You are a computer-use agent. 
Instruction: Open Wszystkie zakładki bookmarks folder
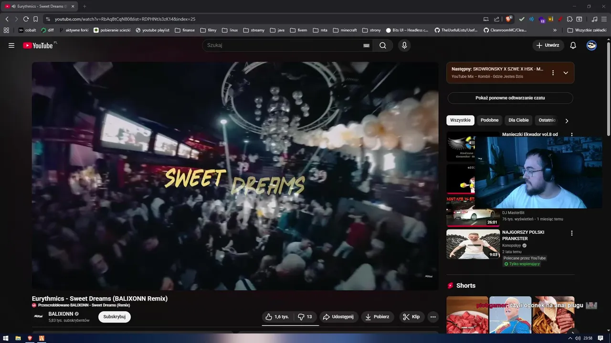(x=587, y=30)
